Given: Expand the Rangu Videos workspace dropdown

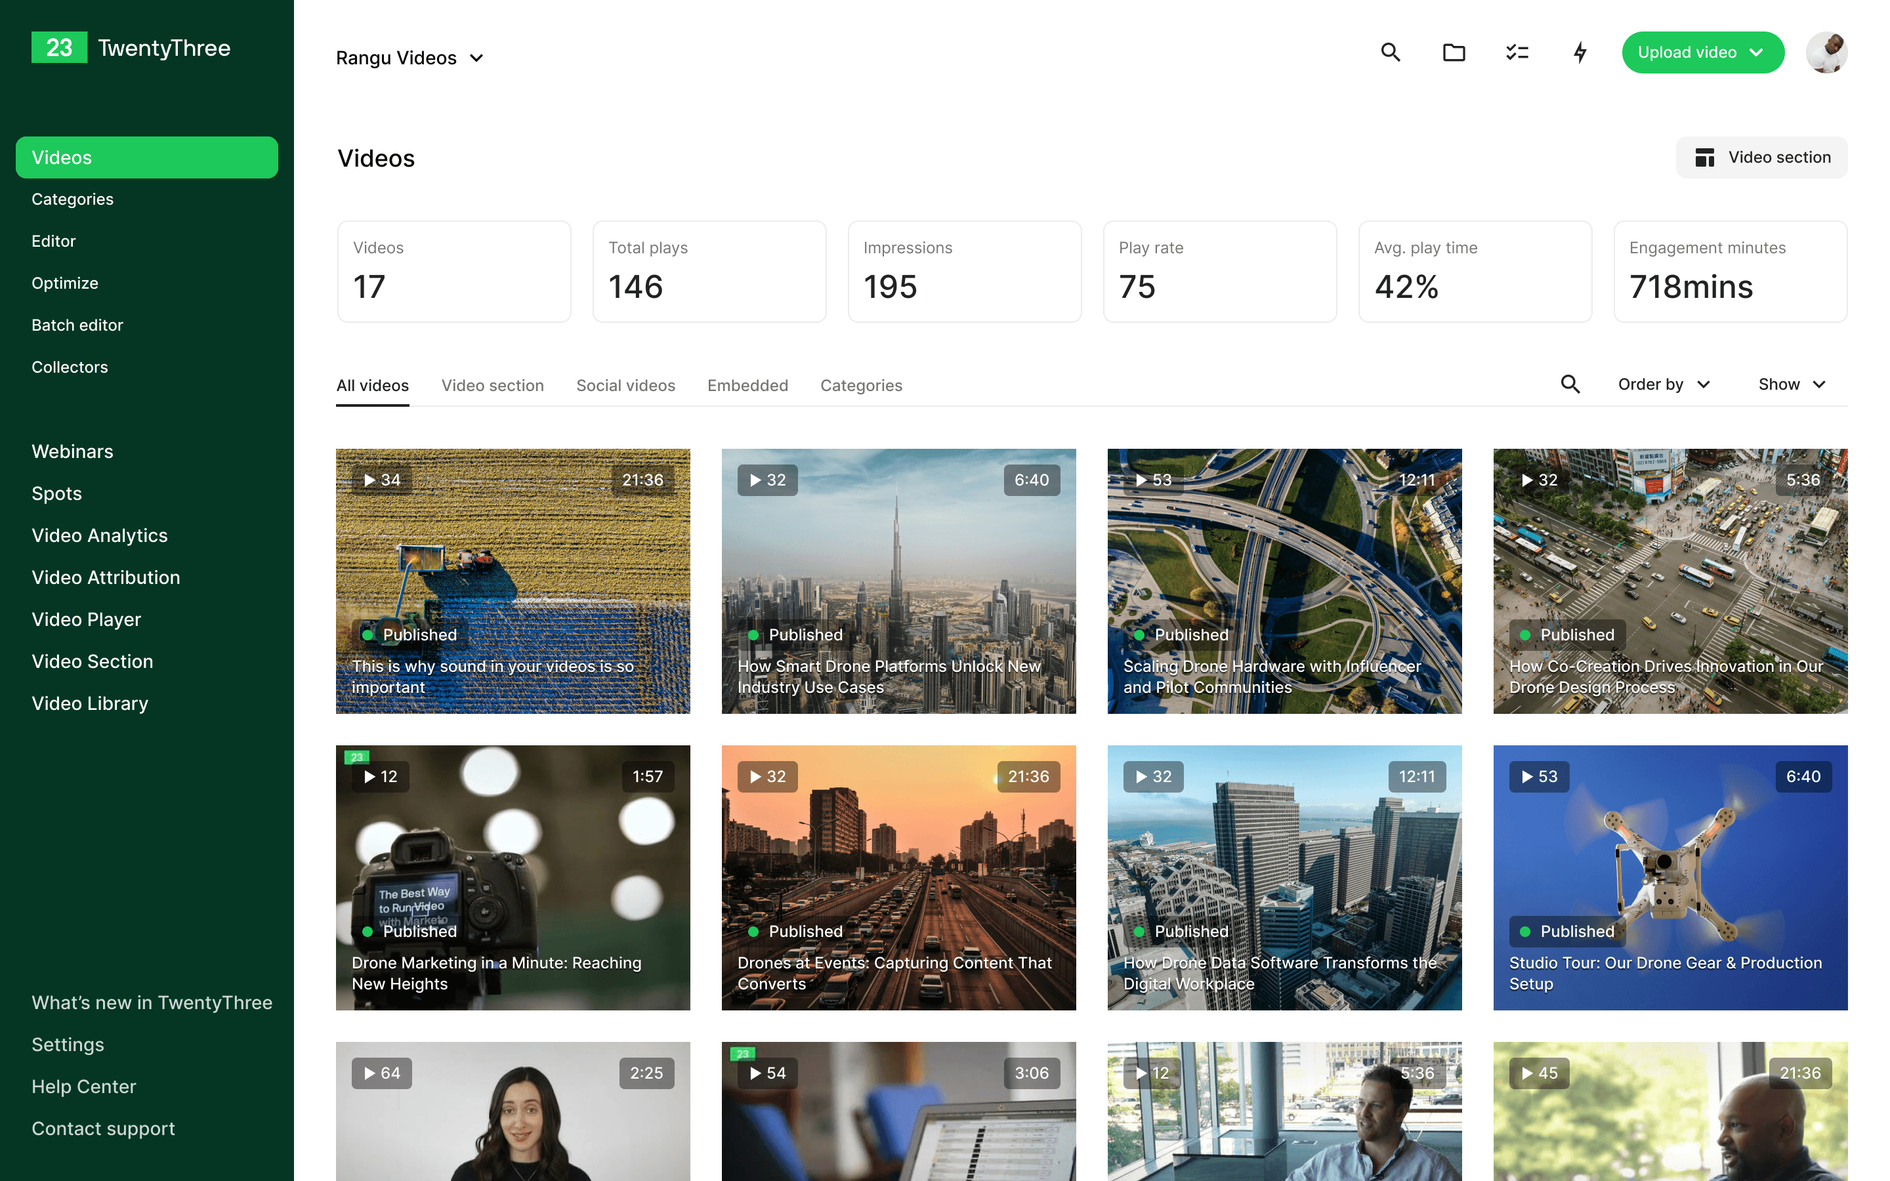Looking at the screenshot, I should 410,58.
